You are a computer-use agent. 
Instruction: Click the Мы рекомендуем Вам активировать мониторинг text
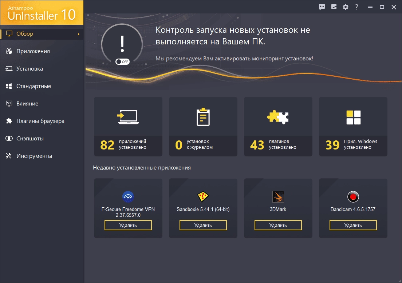(234, 59)
